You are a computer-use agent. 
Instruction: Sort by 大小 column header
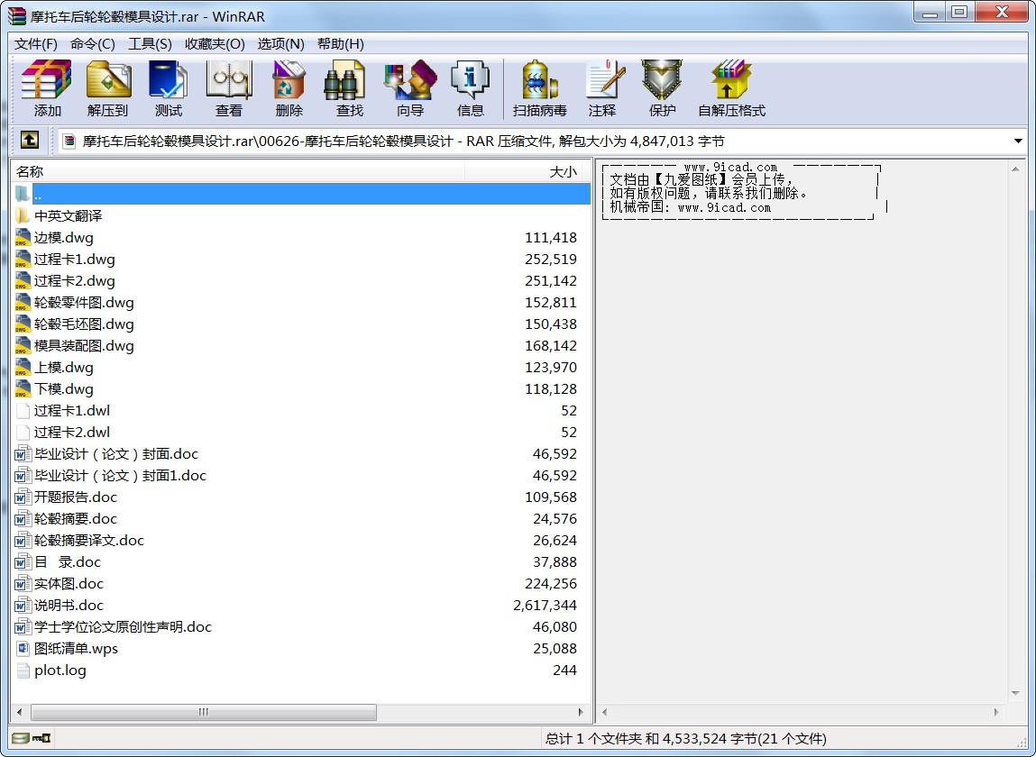point(527,171)
